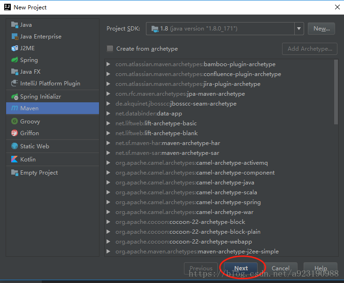Expand maven-archetype-sar node
This screenshot has width=344, height=283.
(x=108, y=153)
